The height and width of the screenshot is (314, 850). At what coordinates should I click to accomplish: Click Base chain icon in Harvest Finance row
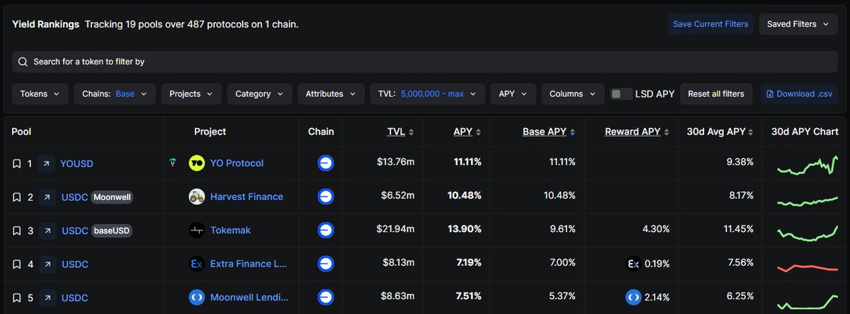coord(326,197)
